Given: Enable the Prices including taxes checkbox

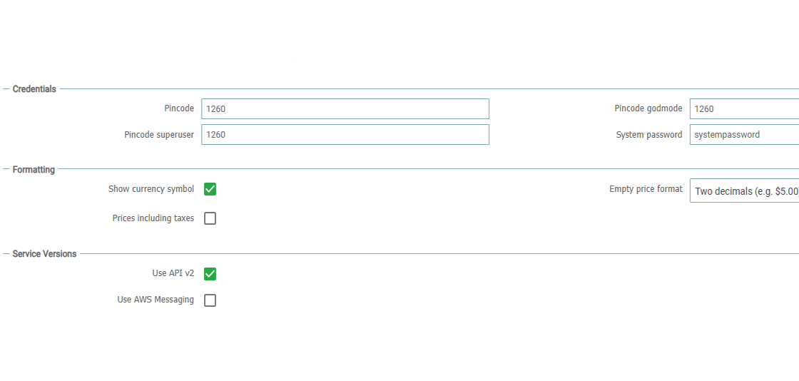Looking at the screenshot, I should pyautogui.click(x=210, y=218).
